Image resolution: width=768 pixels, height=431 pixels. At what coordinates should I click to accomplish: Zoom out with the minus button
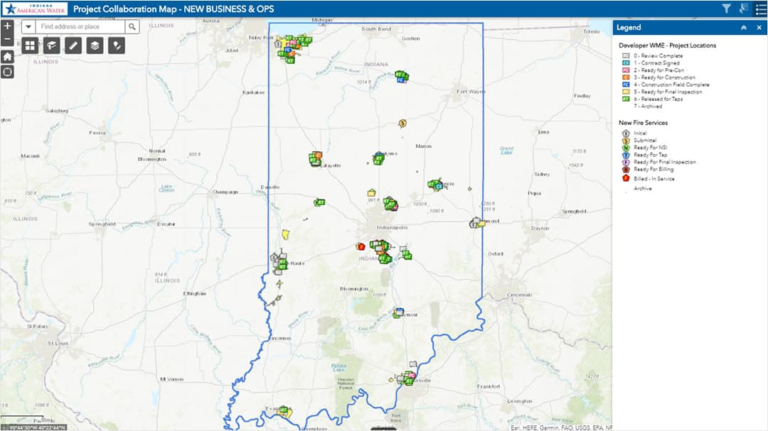(8, 40)
